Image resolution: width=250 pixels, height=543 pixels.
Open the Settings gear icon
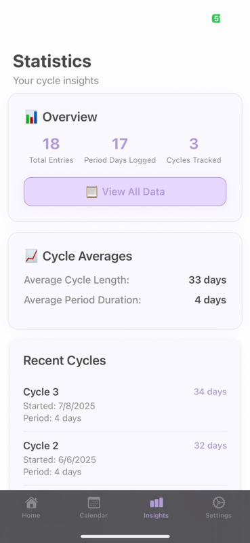click(x=219, y=502)
